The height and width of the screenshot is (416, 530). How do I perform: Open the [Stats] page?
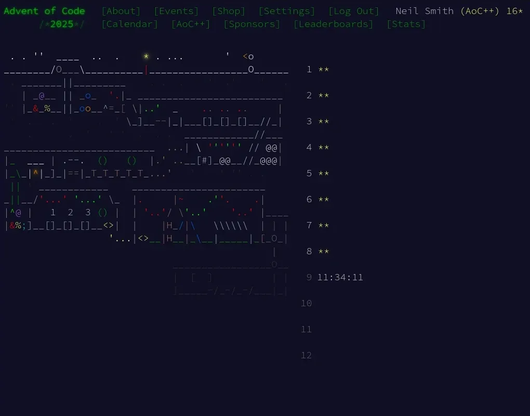point(406,24)
